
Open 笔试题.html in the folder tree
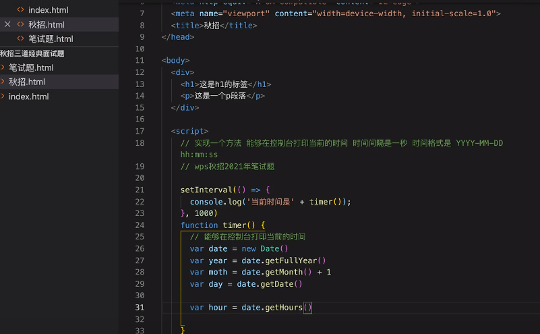[31, 68]
